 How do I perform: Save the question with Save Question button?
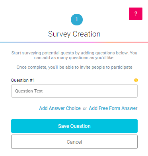(74, 126)
